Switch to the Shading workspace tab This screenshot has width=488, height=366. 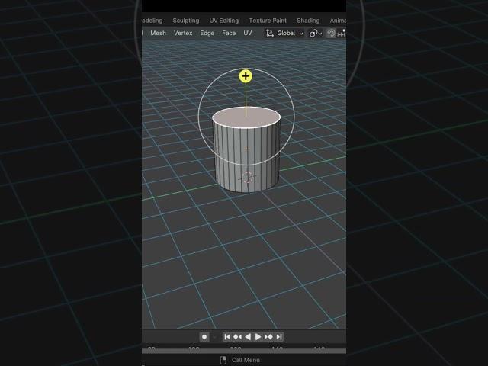pyautogui.click(x=308, y=21)
